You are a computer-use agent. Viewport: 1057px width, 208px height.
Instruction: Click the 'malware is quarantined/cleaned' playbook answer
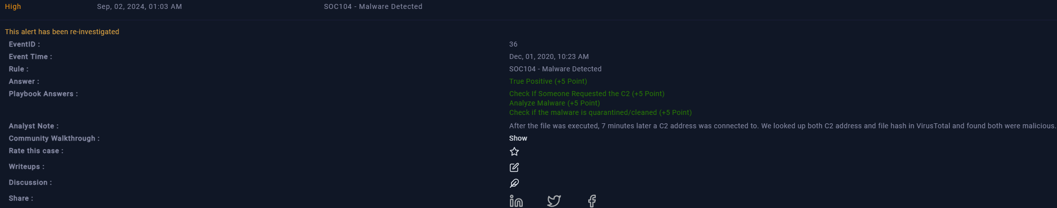pyautogui.click(x=600, y=112)
